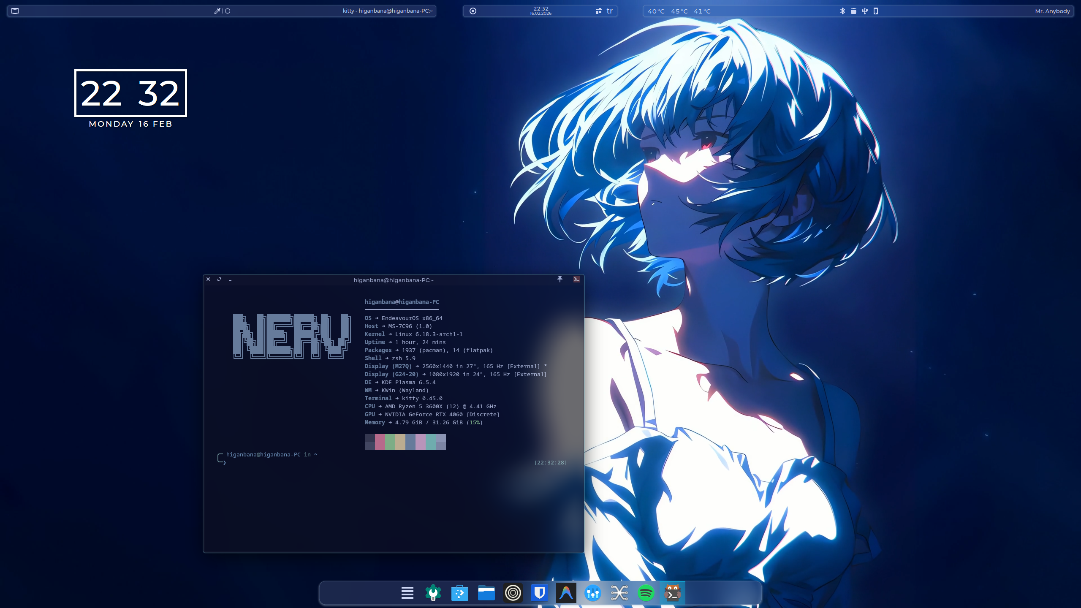The image size is (1081, 608).
Task: Click the tan color block in terminal palette
Action: (x=400, y=442)
